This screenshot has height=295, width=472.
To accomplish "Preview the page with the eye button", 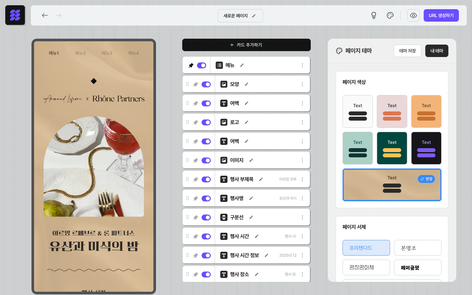I will point(413,15).
